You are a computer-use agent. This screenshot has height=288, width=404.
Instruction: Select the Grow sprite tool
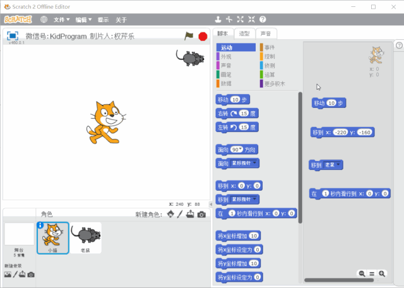pos(240,20)
